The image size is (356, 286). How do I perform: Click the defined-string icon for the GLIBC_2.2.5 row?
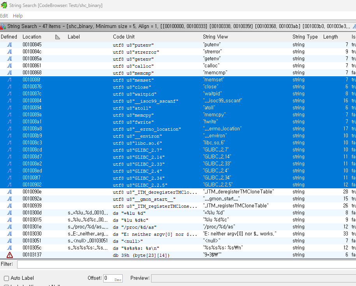[9, 185]
